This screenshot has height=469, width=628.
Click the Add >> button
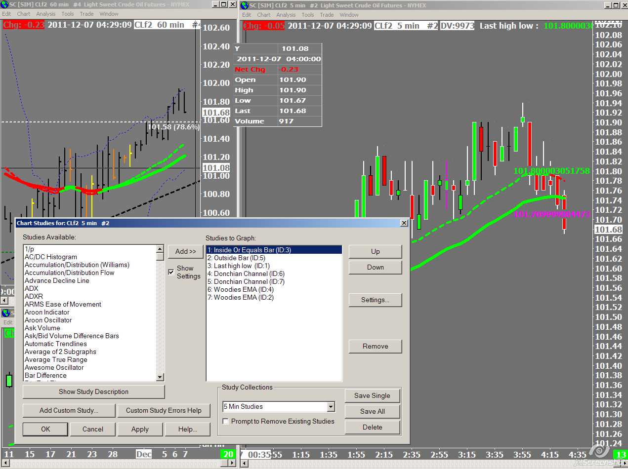tap(185, 251)
